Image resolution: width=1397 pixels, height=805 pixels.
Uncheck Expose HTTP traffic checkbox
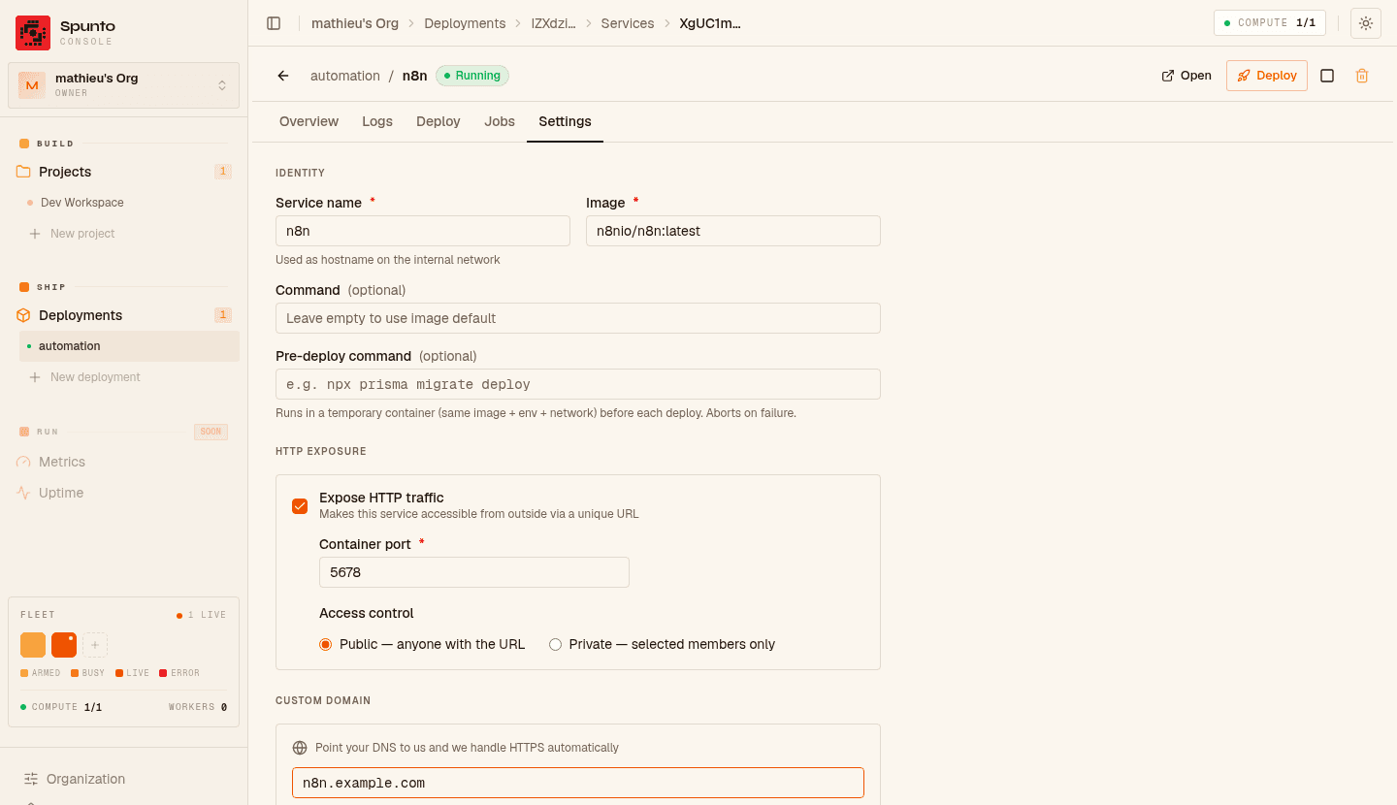pyautogui.click(x=300, y=506)
